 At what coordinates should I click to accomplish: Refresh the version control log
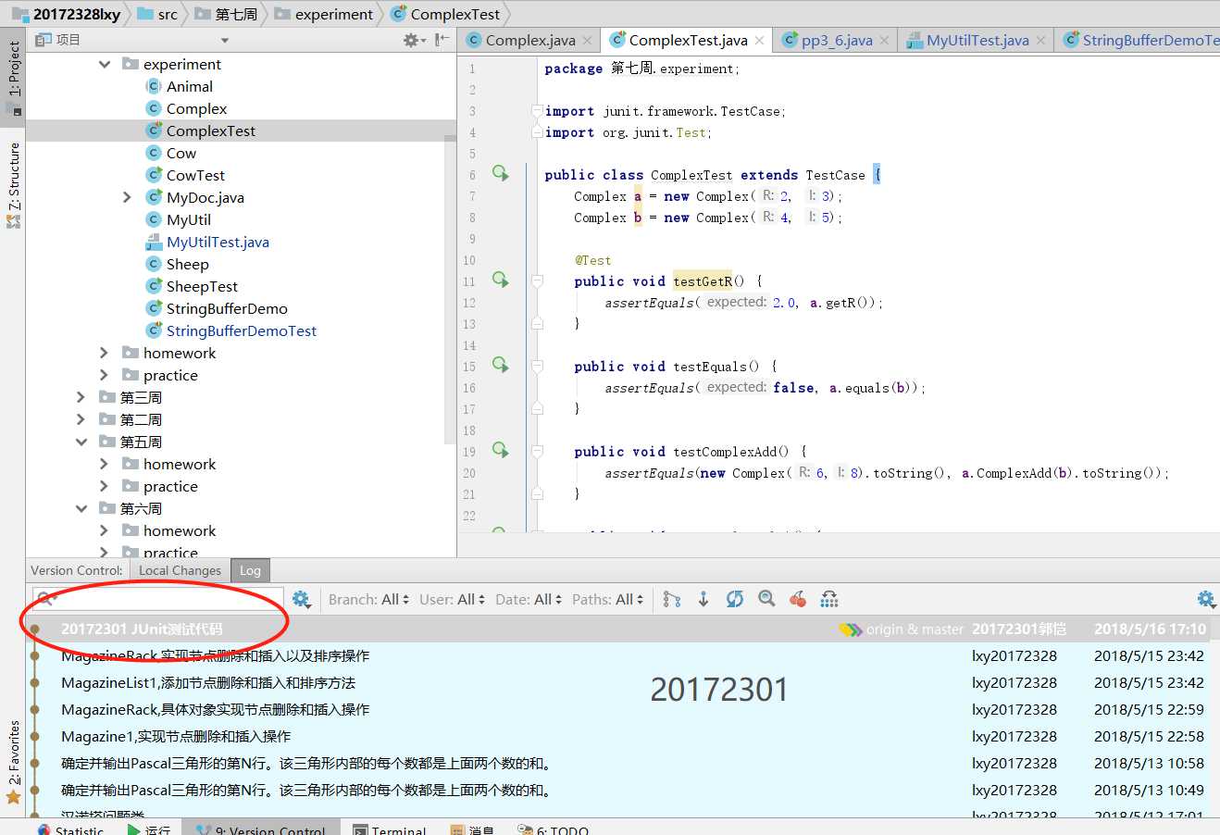(x=735, y=599)
